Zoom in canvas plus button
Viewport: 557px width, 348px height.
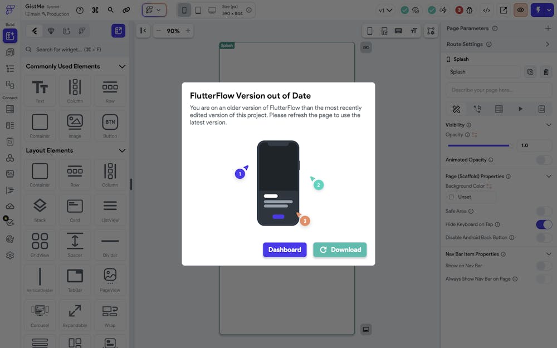[x=188, y=31]
